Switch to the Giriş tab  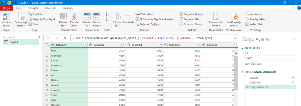click(x=19, y=8)
